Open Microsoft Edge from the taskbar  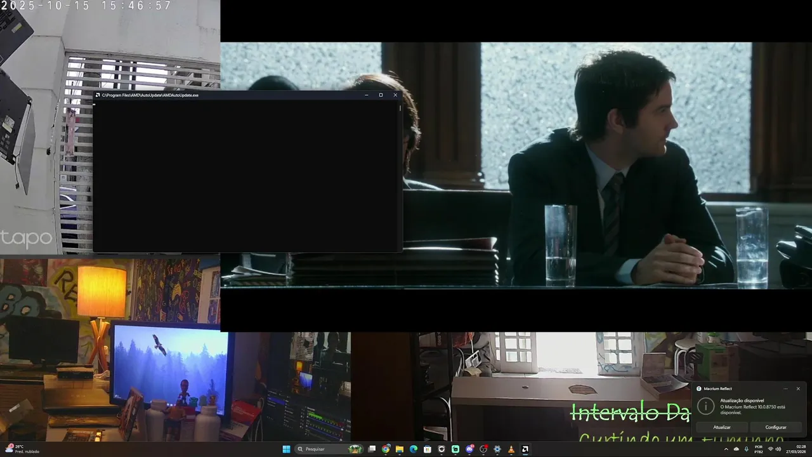[414, 449]
